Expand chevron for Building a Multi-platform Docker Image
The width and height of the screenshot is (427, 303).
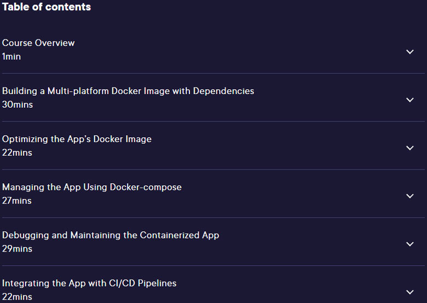[x=410, y=100]
